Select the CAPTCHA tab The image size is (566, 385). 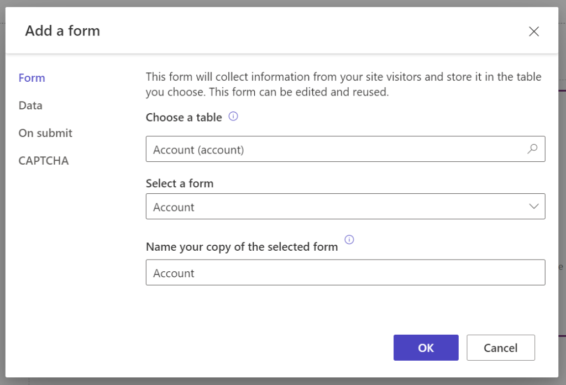tap(43, 161)
